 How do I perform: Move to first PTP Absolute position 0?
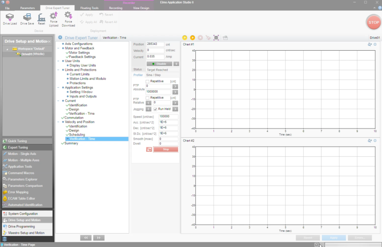175,86
